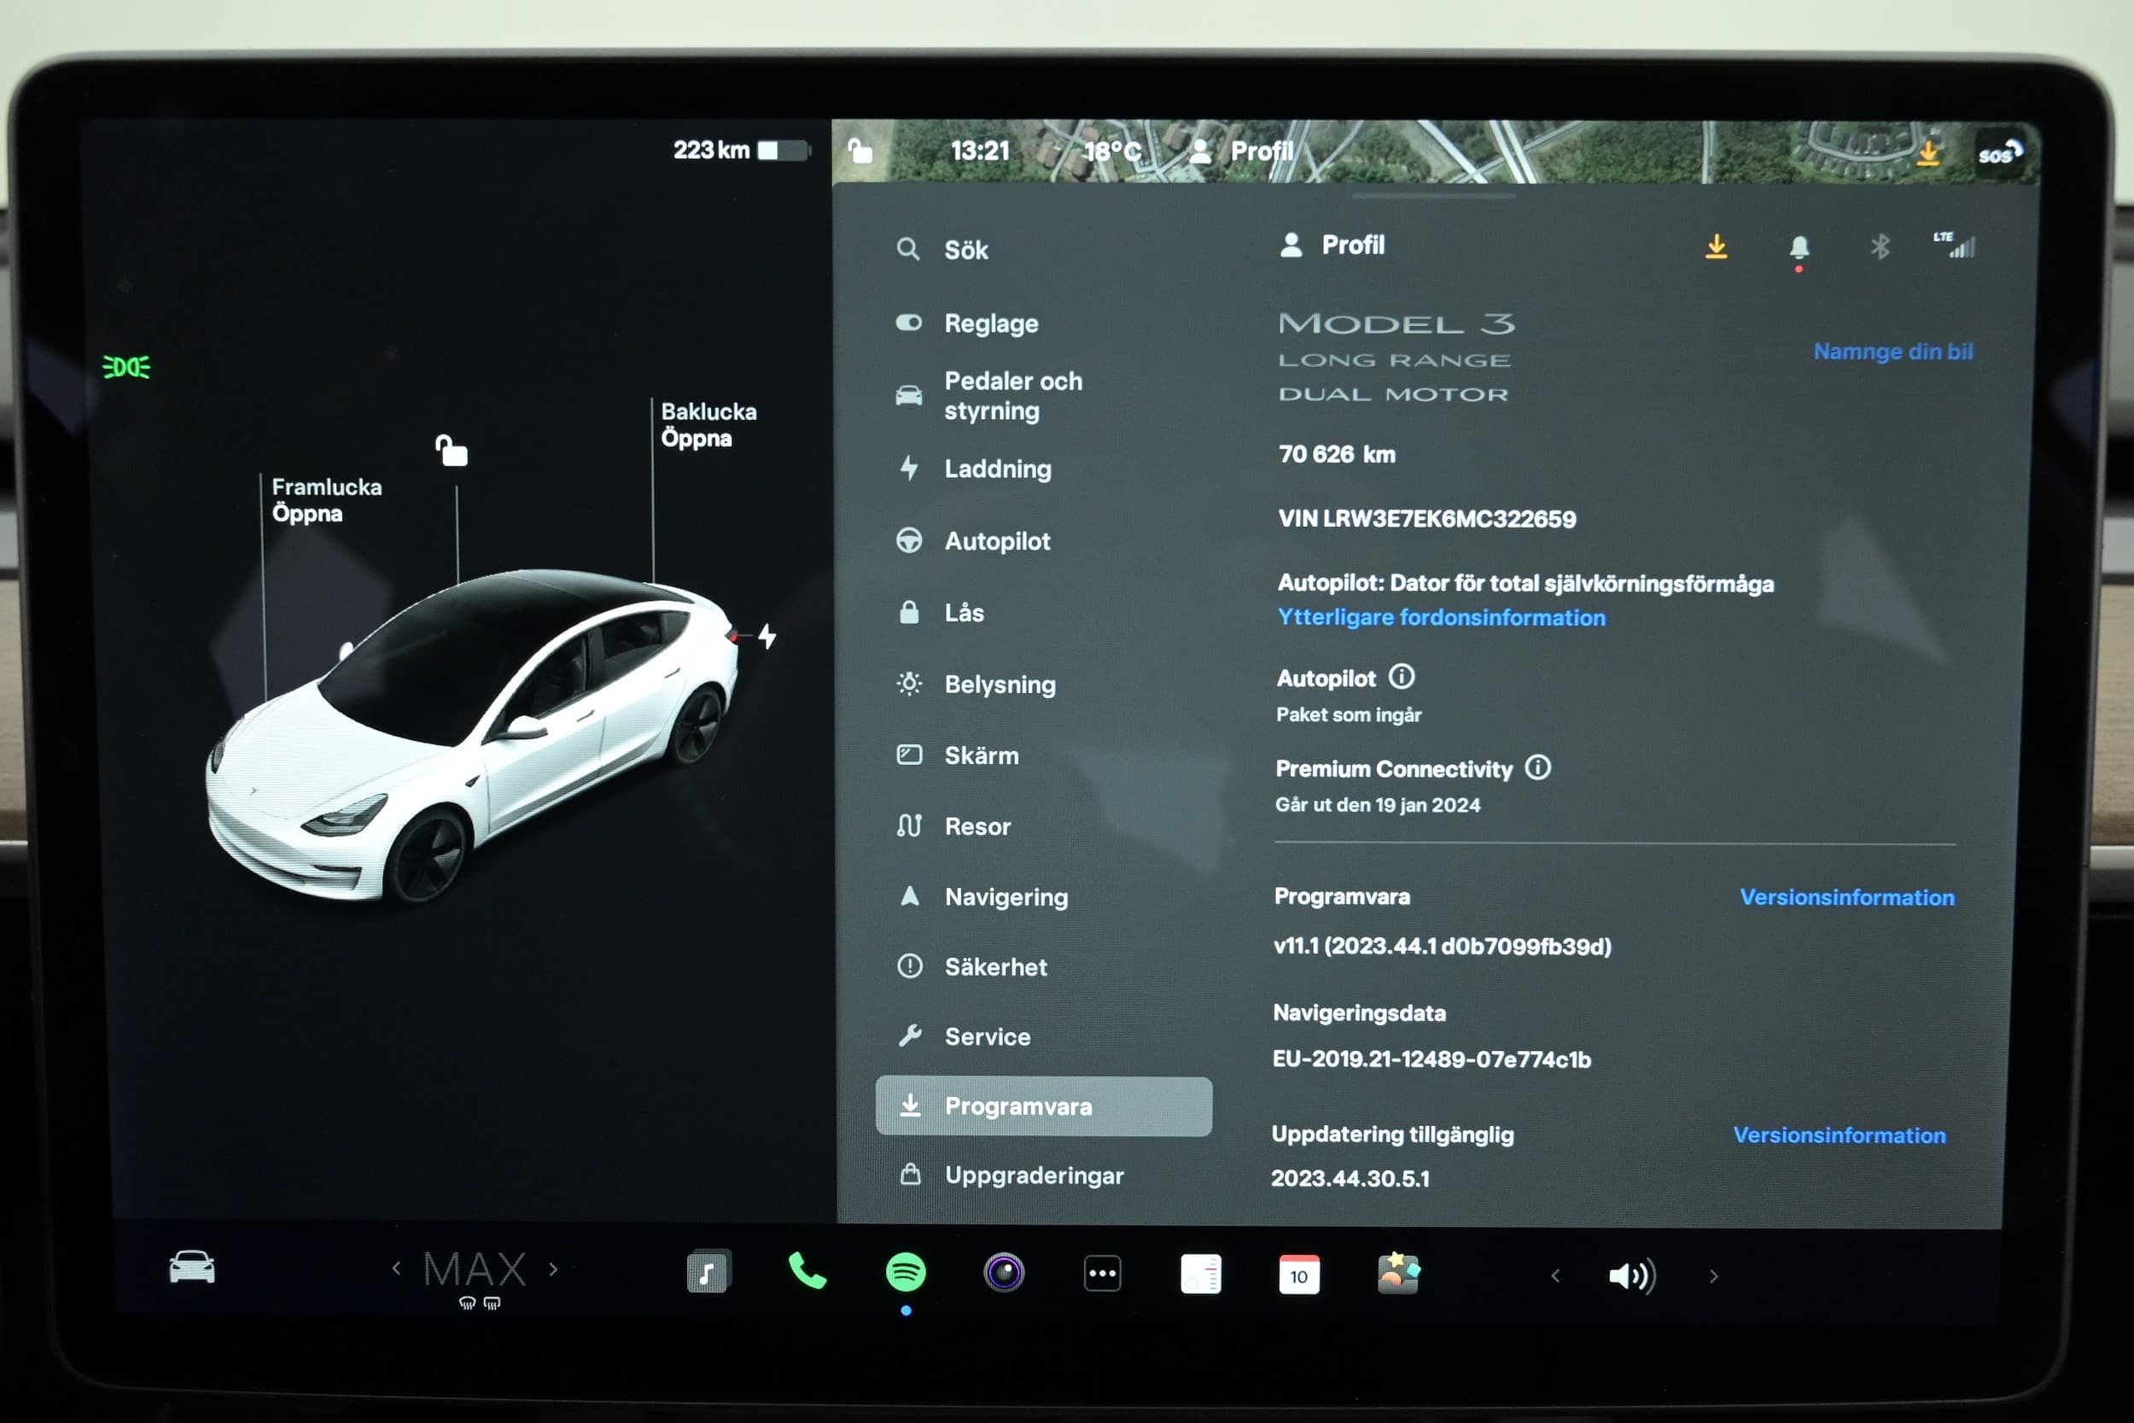This screenshot has width=2134, height=1423.
Task: Decrease volume with left chevron
Action: click(1555, 1276)
